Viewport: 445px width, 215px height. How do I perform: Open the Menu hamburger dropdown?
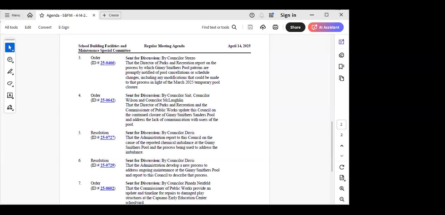[12, 15]
